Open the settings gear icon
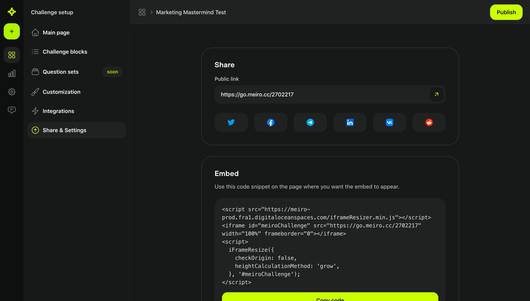This screenshot has height=301, width=530. pos(12,92)
